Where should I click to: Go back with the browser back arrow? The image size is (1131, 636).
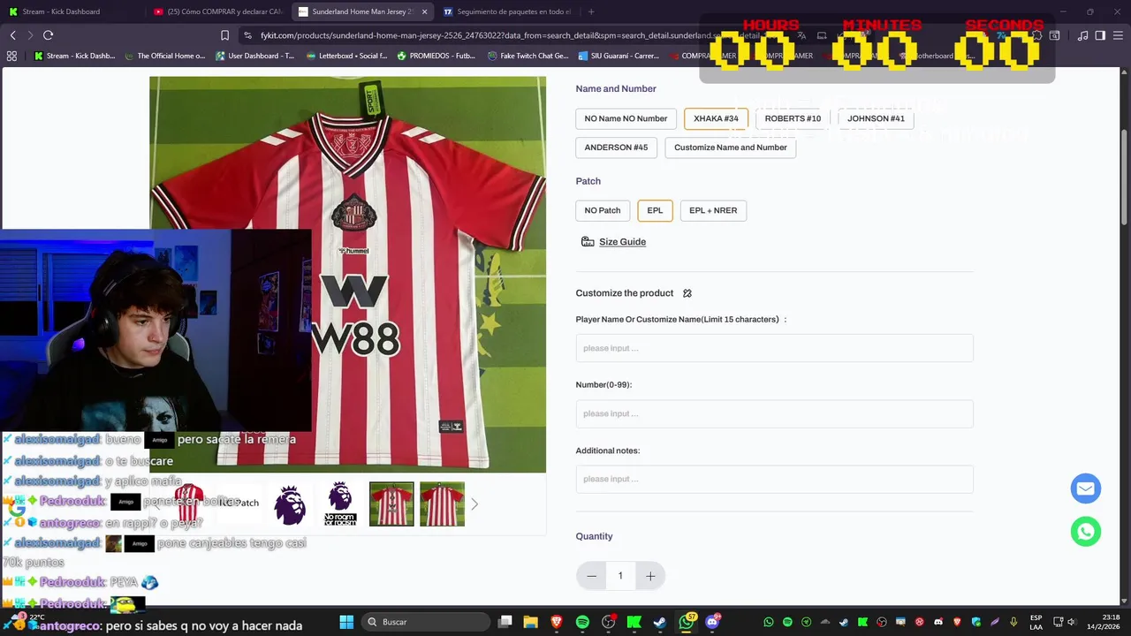12,35
